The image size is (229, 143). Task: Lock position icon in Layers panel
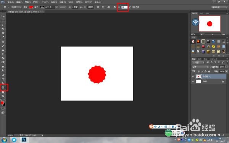205,71
